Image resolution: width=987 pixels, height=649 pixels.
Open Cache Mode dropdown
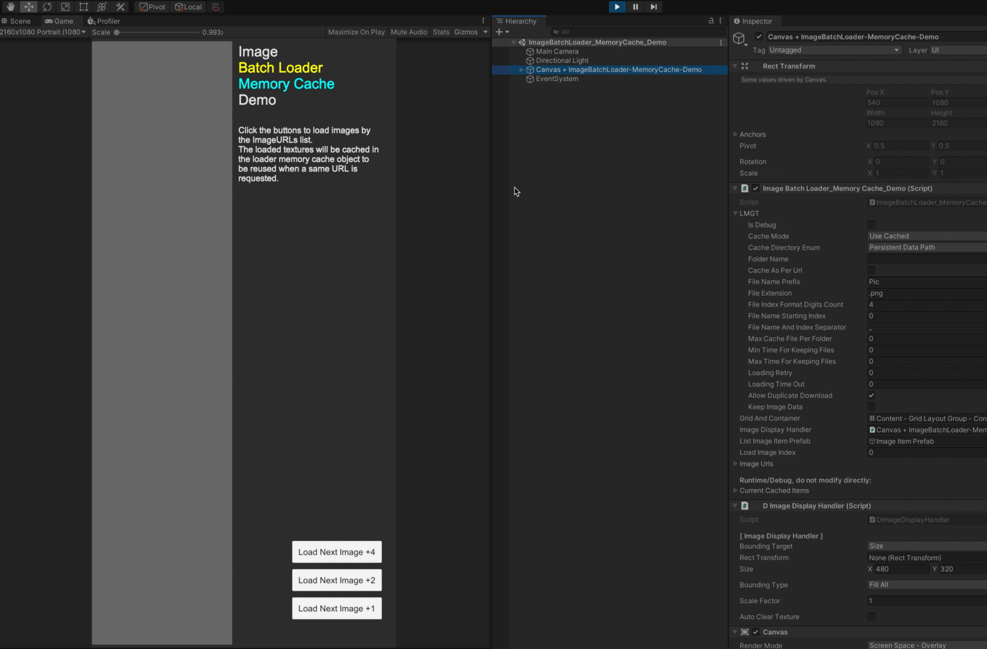927,236
